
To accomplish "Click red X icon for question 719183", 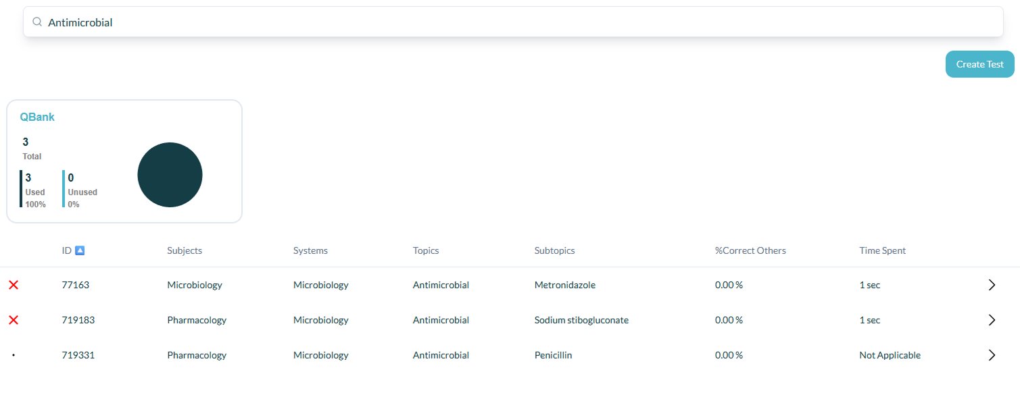I will [x=14, y=320].
